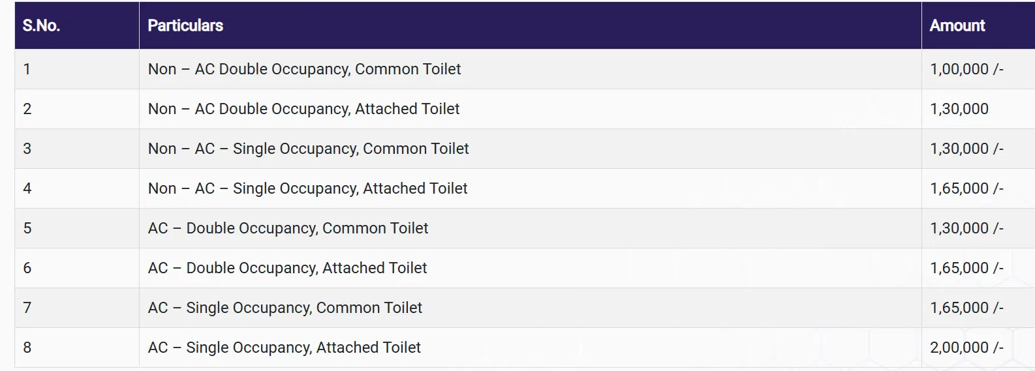Click serial number 7 cell
The image size is (1035, 371).
(x=27, y=308)
